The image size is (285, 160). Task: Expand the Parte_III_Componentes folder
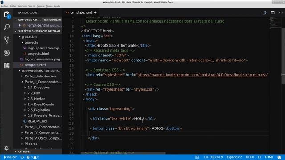[x=22, y=127]
